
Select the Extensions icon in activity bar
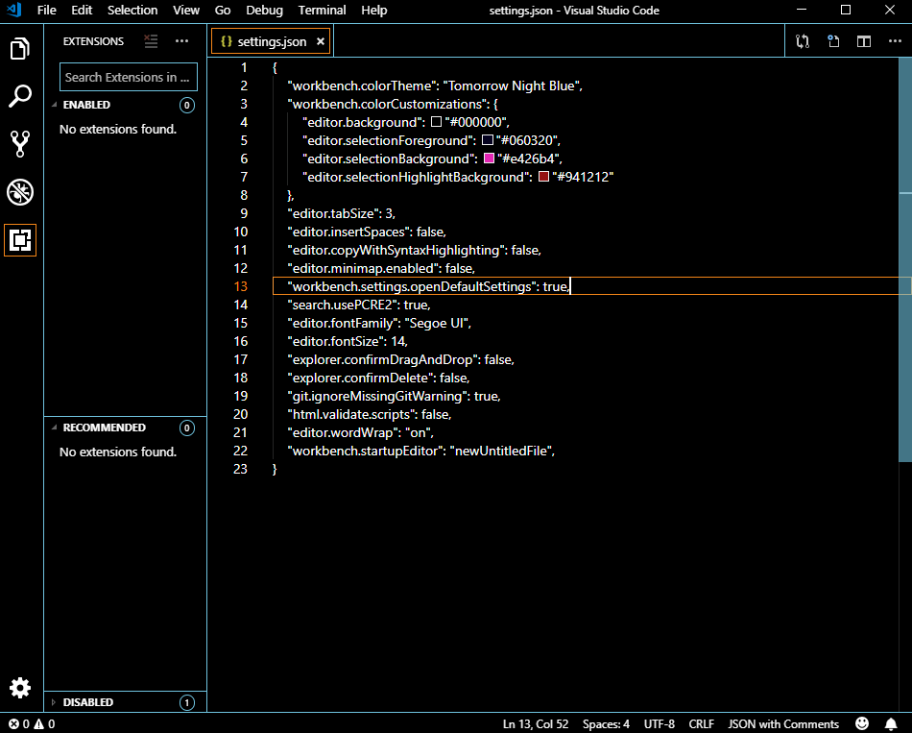[x=20, y=240]
